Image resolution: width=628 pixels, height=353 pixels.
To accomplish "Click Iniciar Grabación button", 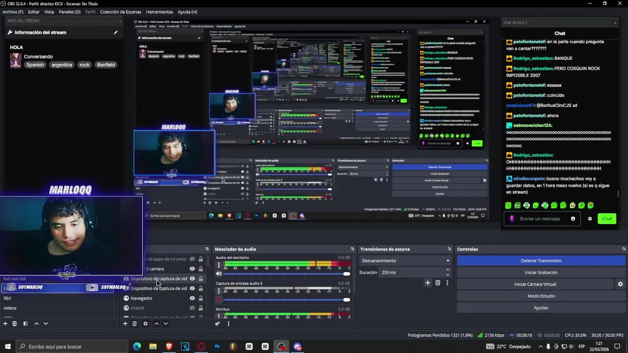I will 541,273.
